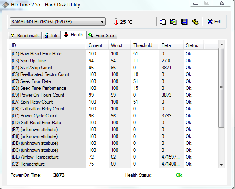Viewport: 235px width, 189px height.
Task: Switch to the Info tab
Action: tap(51, 36)
